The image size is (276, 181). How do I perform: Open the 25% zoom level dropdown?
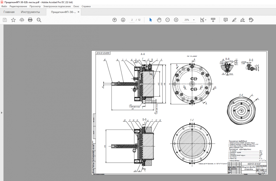(194, 20)
